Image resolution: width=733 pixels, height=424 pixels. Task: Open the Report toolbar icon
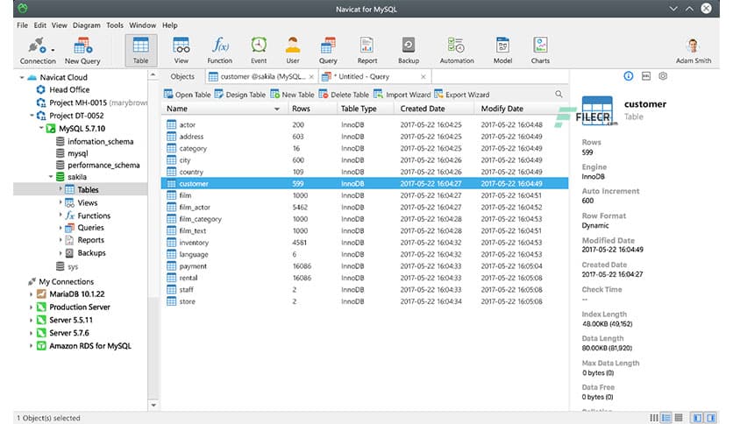[367, 51]
